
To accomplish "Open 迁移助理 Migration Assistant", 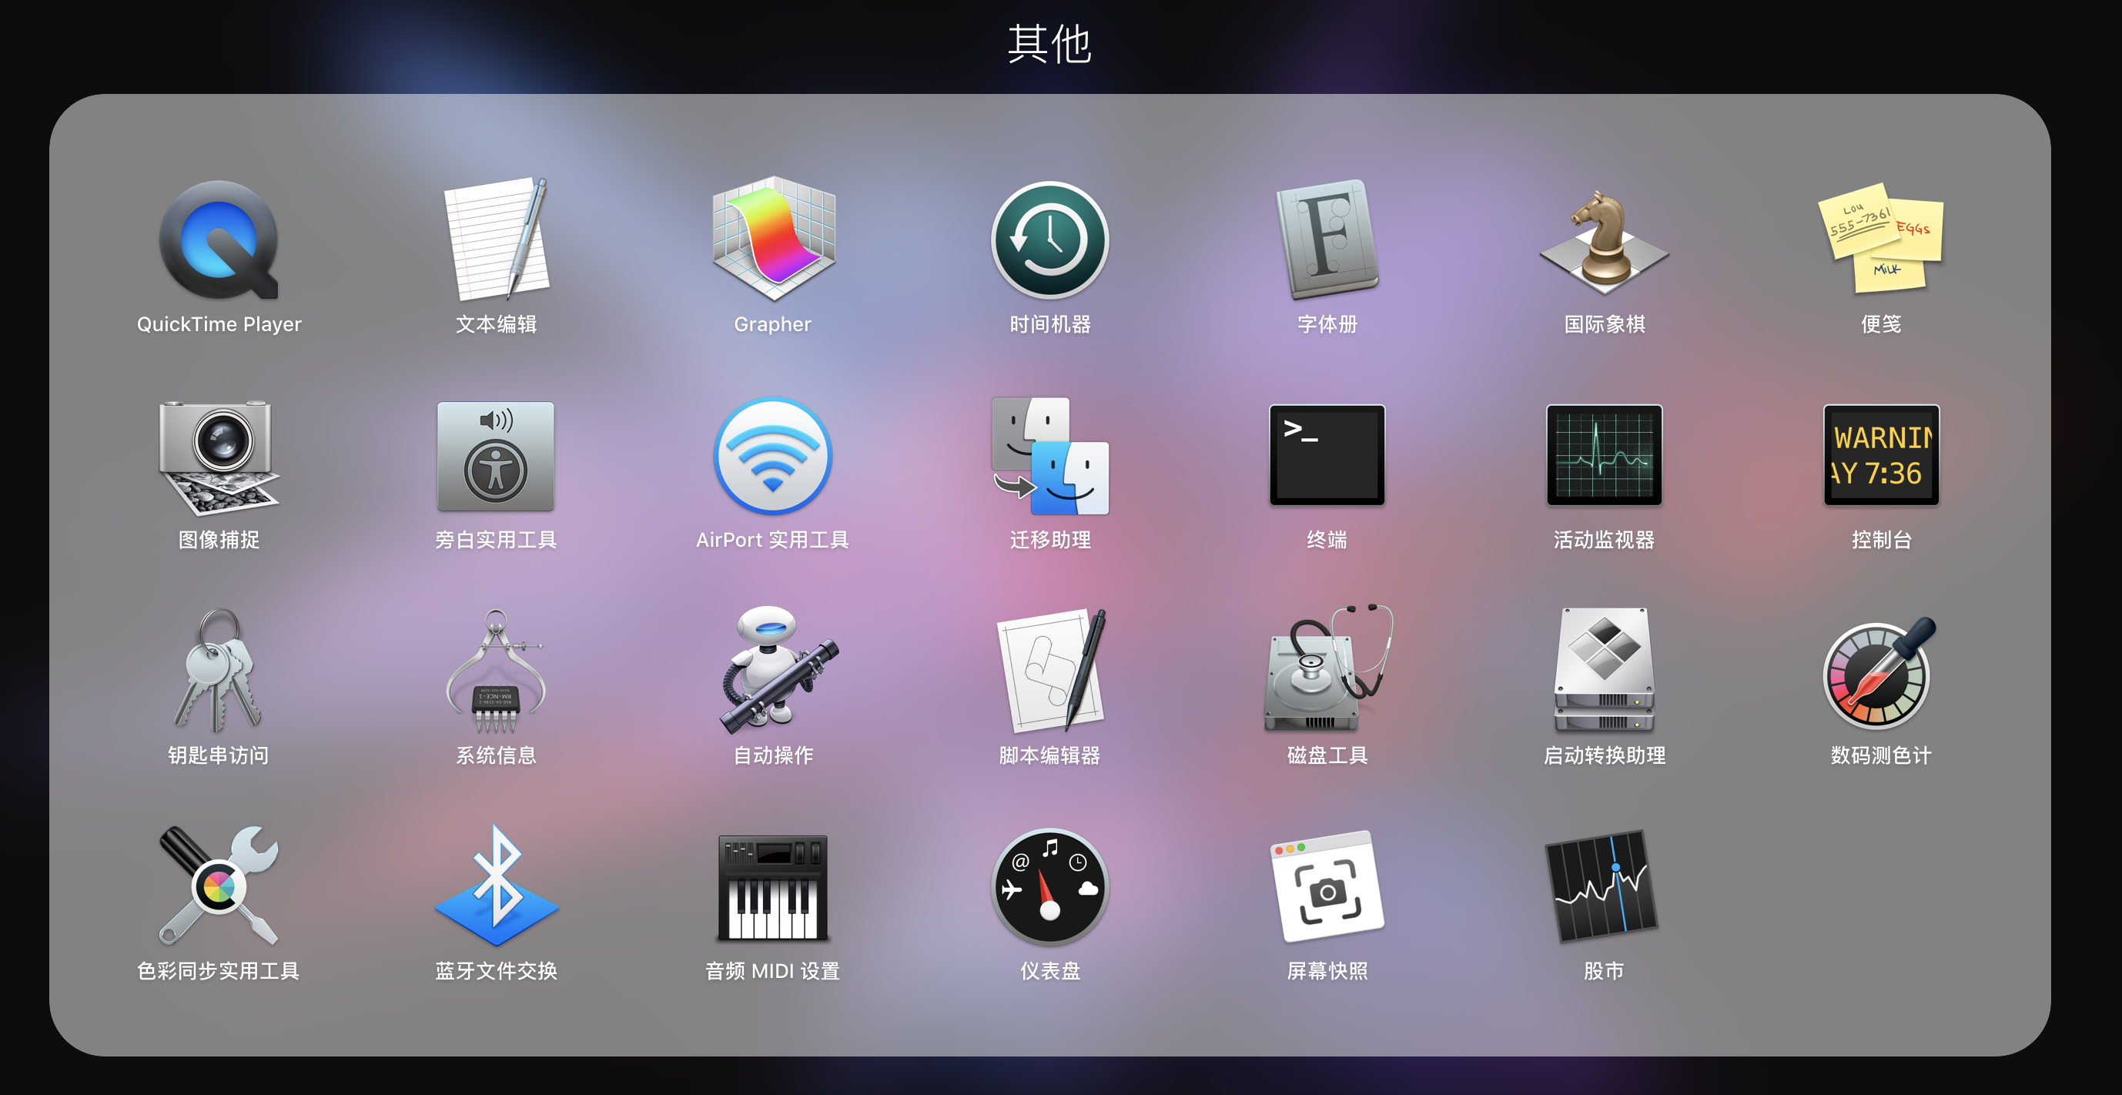I will [1049, 455].
